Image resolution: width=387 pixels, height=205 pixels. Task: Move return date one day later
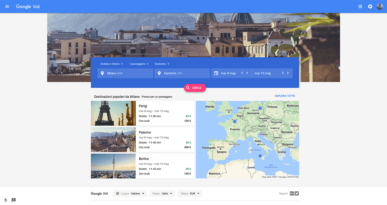coord(288,73)
